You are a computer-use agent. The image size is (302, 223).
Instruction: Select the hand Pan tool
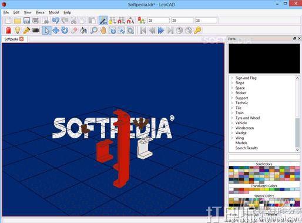coord(103,31)
